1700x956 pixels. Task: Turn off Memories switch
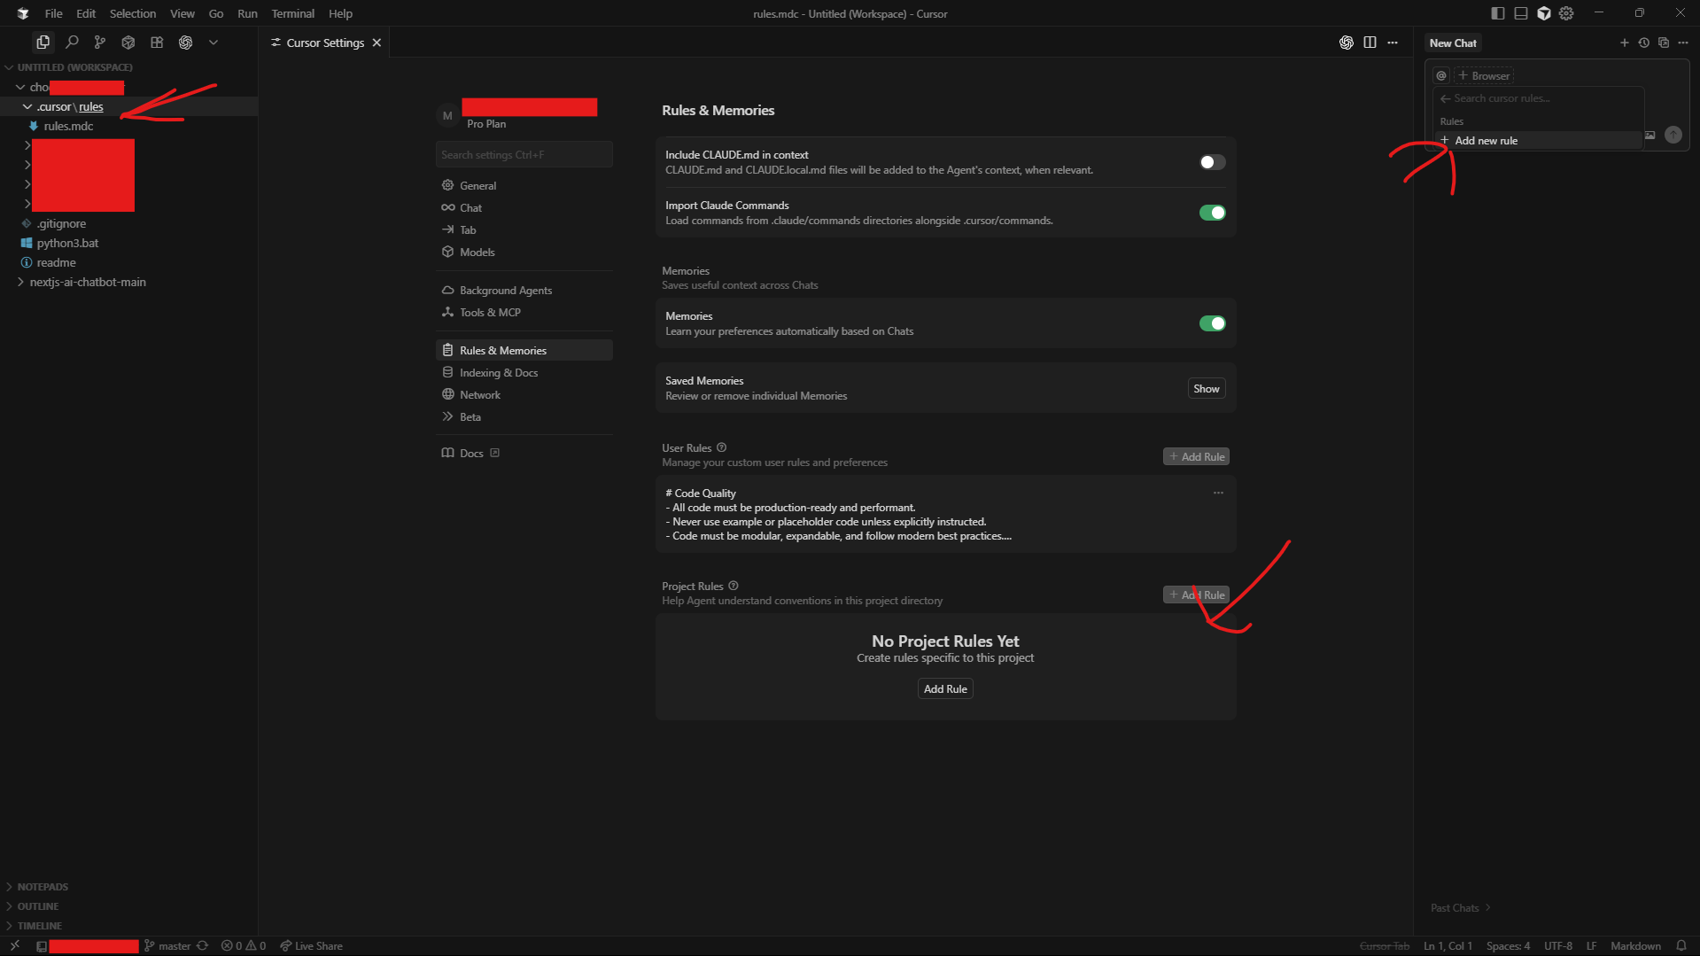[1212, 323]
